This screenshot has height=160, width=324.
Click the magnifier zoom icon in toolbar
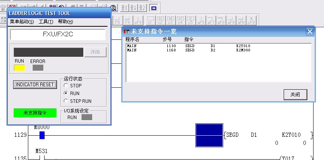[x=114, y=8]
